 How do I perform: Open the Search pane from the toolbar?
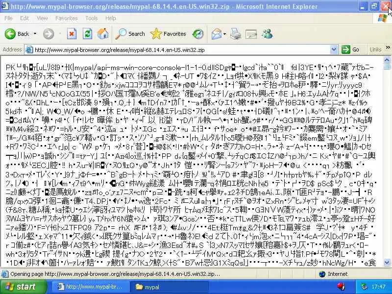pos(130,34)
